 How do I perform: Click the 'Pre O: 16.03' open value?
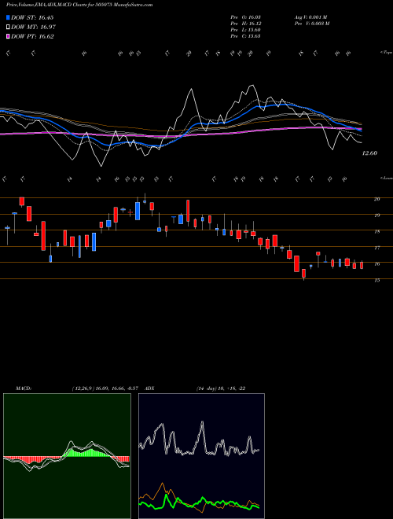[245, 17]
